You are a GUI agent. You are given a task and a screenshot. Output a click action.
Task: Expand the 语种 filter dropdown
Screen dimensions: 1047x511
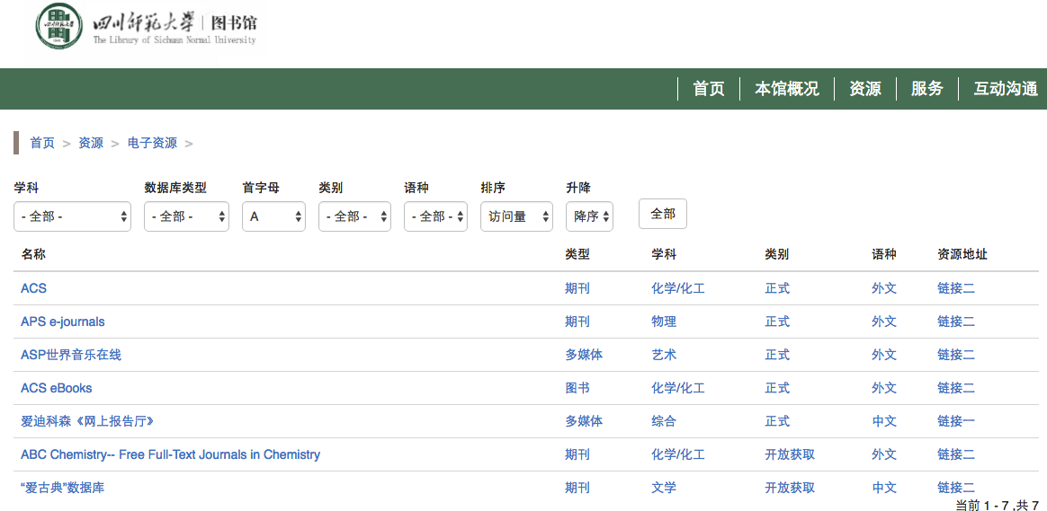pos(435,216)
